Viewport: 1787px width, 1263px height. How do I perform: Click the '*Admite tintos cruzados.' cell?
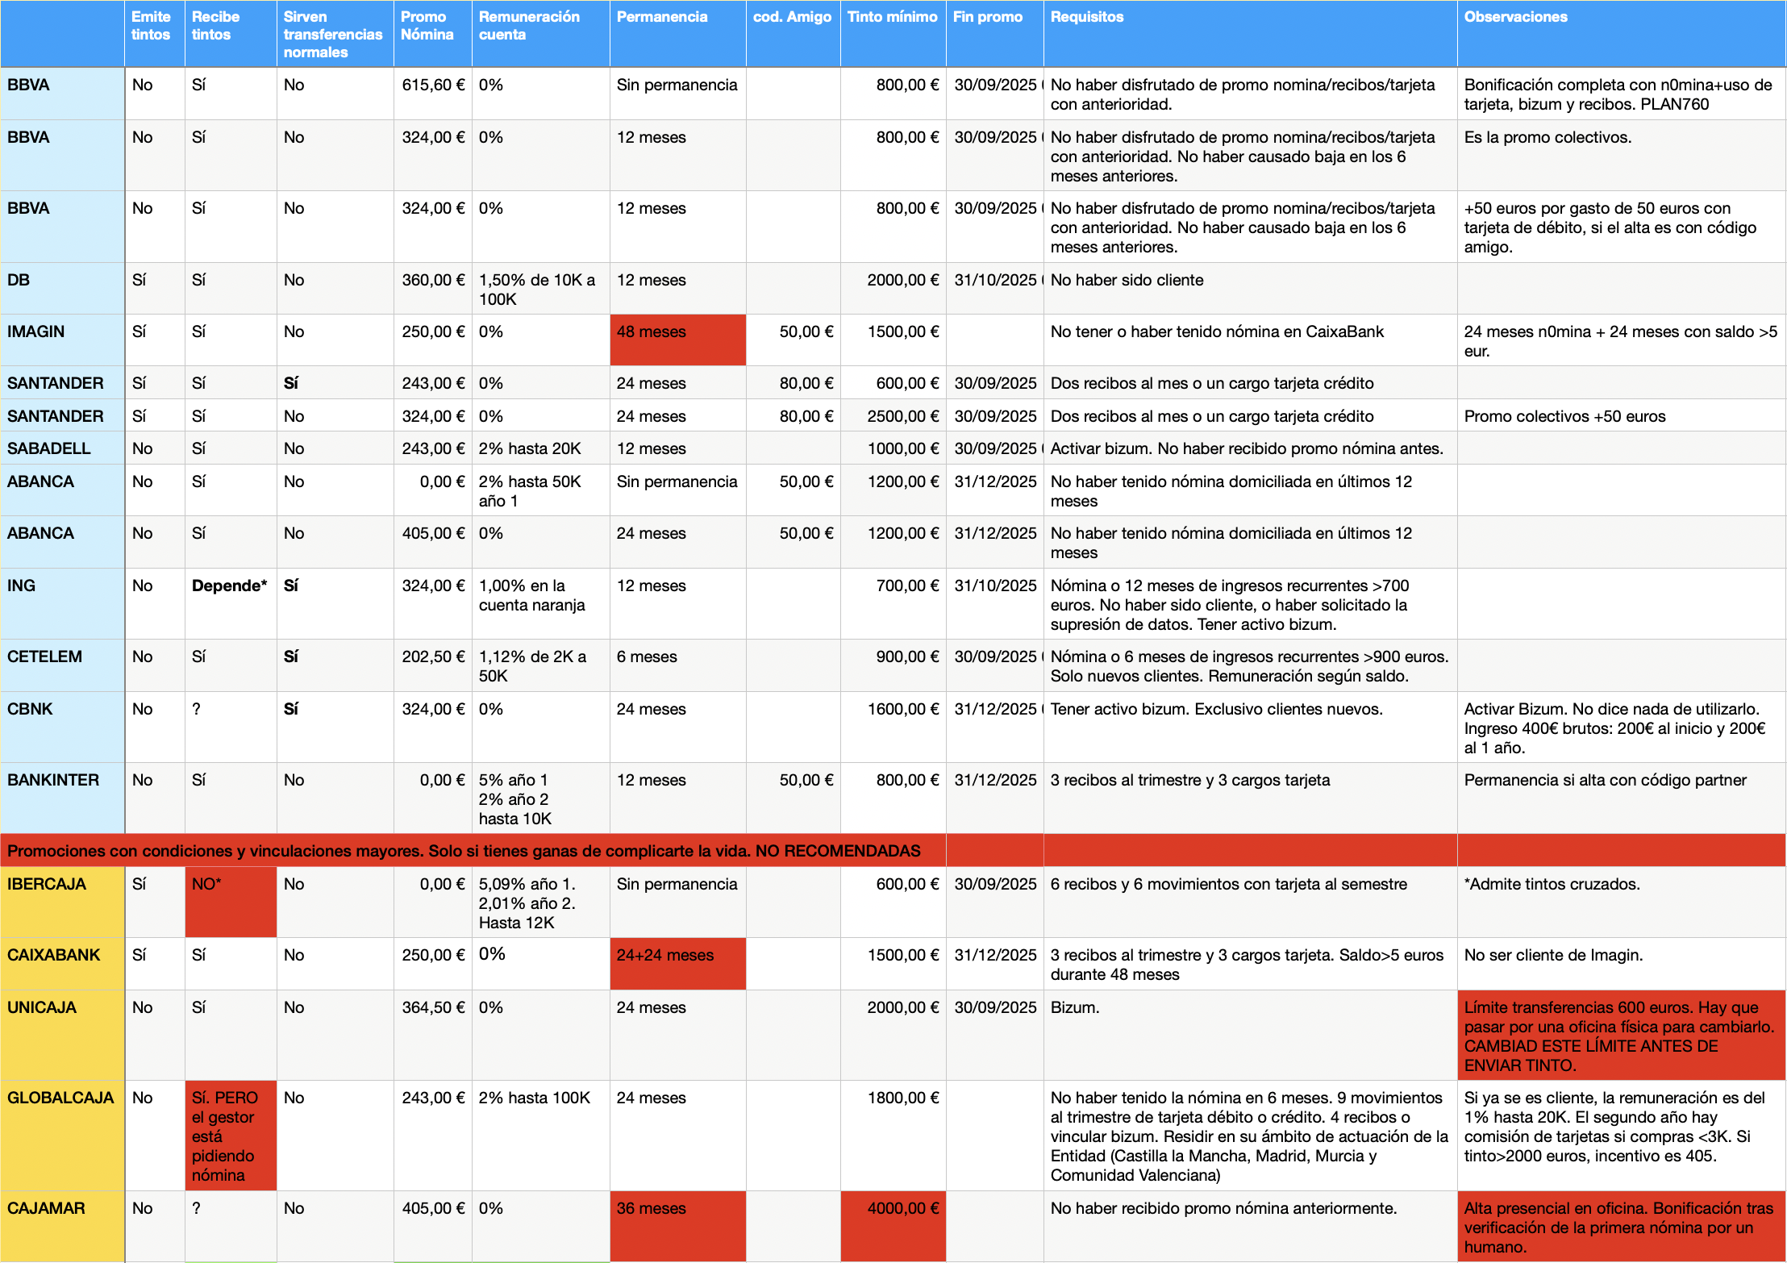click(1622, 902)
